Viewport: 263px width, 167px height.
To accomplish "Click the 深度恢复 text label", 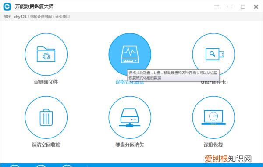I will pyautogui.click(x=213, y=145).
